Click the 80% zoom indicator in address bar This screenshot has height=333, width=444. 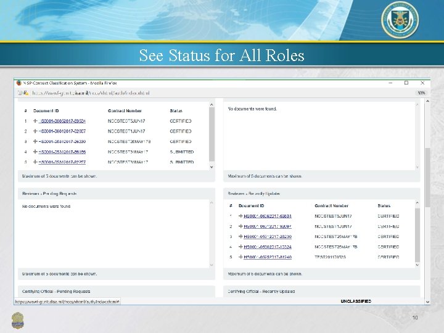[x=421, y=93]
